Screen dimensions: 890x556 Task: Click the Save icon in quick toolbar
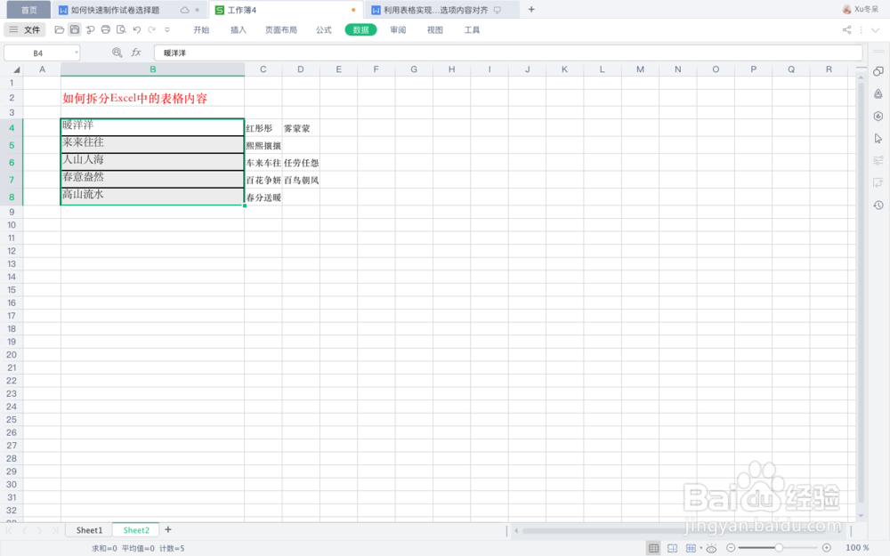[x=75, y=28]
